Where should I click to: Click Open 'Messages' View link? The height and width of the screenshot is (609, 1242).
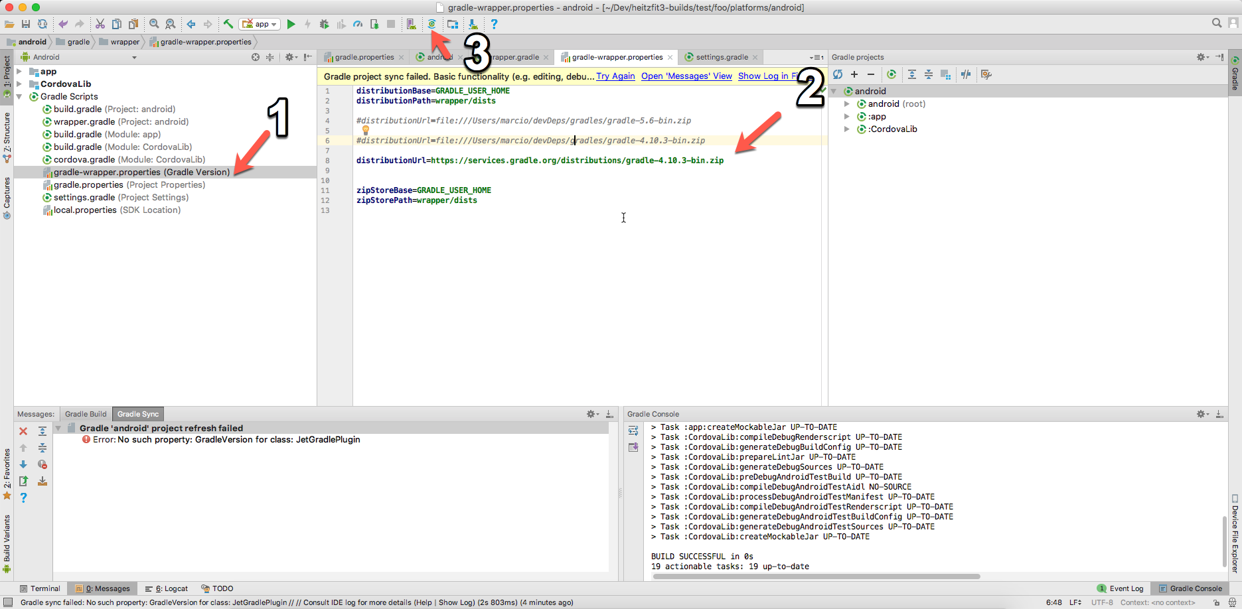click(x=686, y=76)
